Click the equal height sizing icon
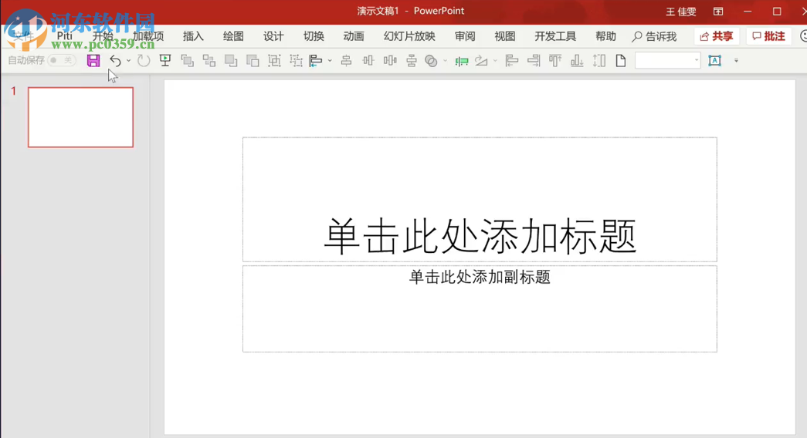 tap(599, 61)
